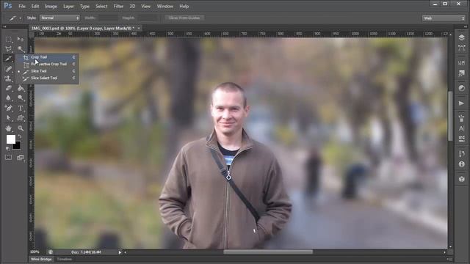Reset default foreground and background colors
The width and height of the screenshot is (470, 264).
click(8, 148)
